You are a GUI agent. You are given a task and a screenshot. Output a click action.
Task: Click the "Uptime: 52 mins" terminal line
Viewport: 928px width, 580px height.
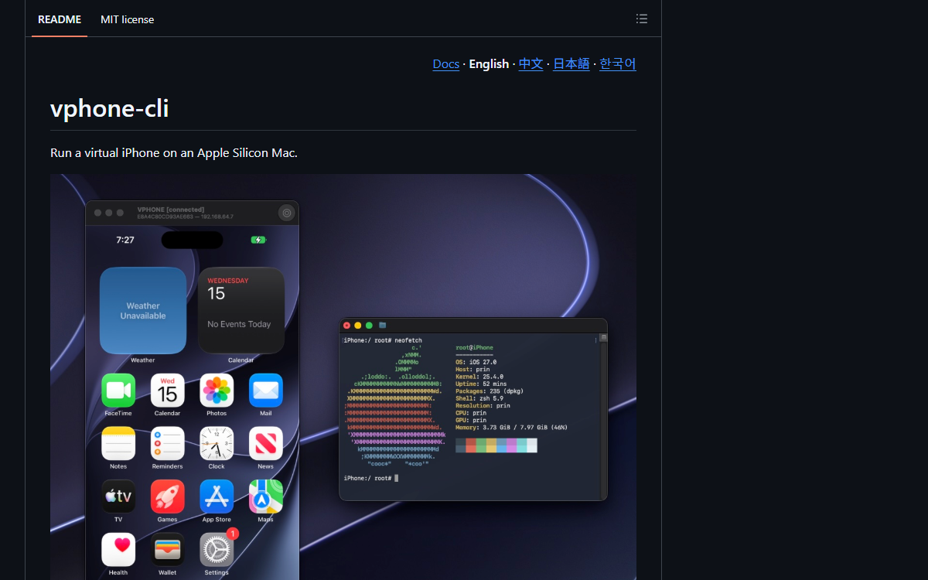(481, 384)
